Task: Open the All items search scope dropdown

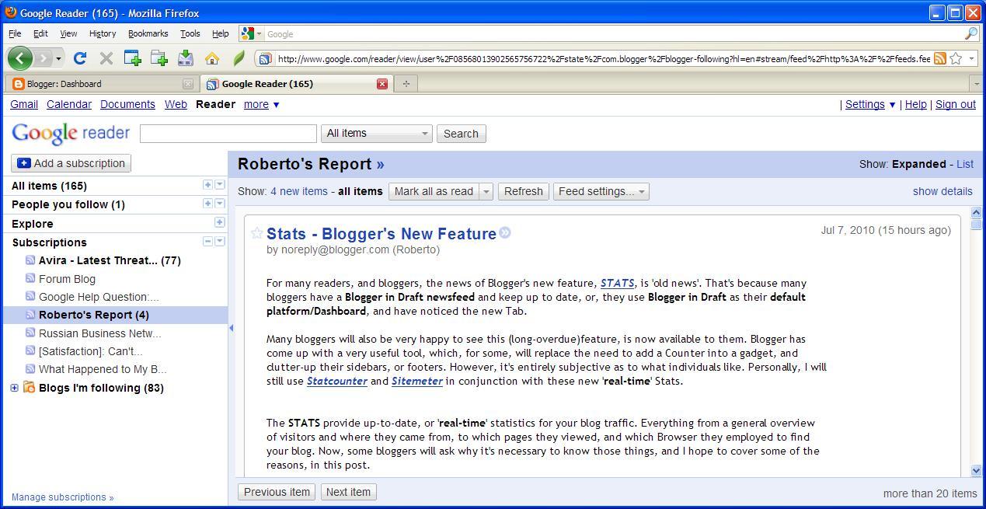Action: tap(377, 133)
